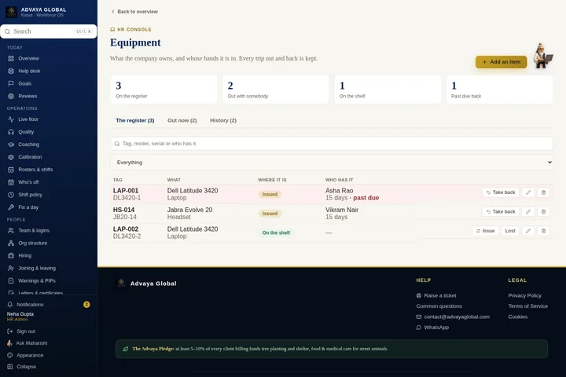
Task: Click Raise a ticket footer link
Action: click(x=436, y=295)
